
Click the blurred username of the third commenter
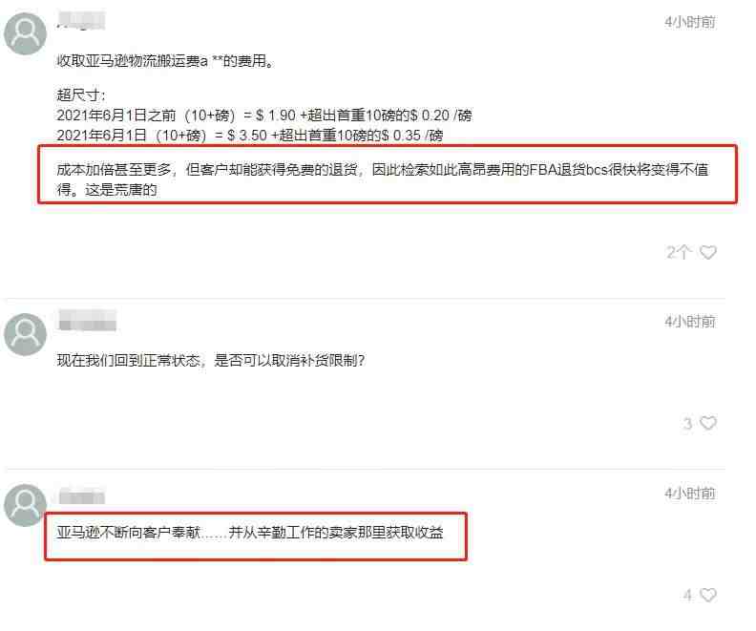(81, 496)
